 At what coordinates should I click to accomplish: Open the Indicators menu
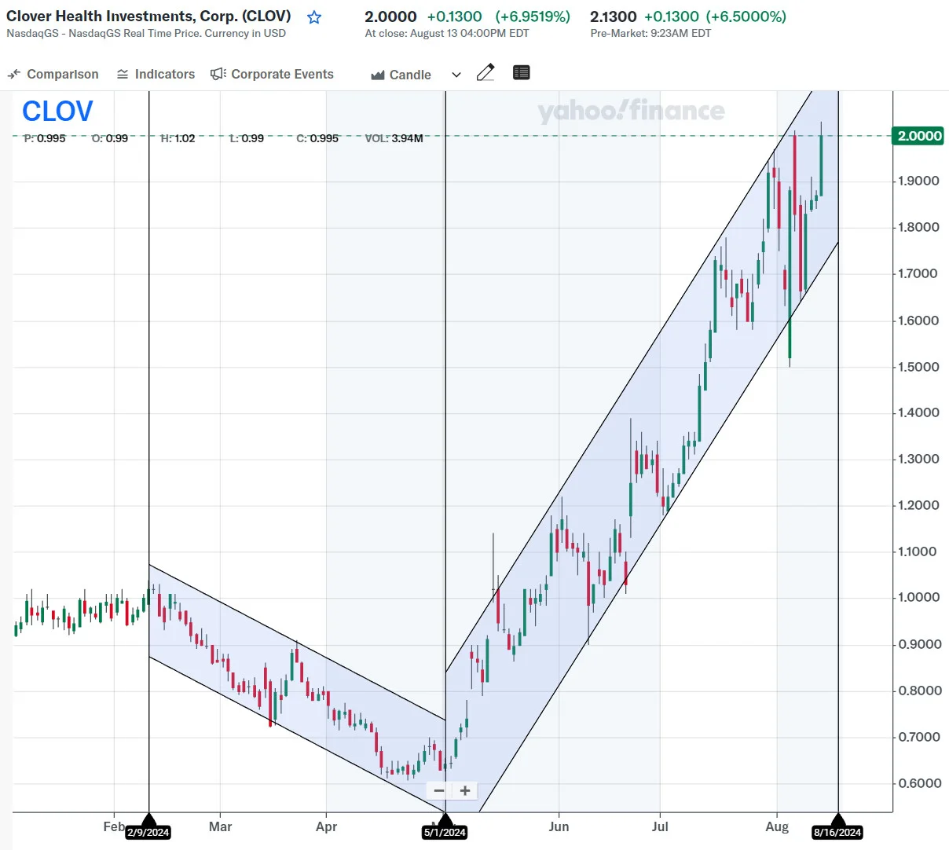[156, 74]
